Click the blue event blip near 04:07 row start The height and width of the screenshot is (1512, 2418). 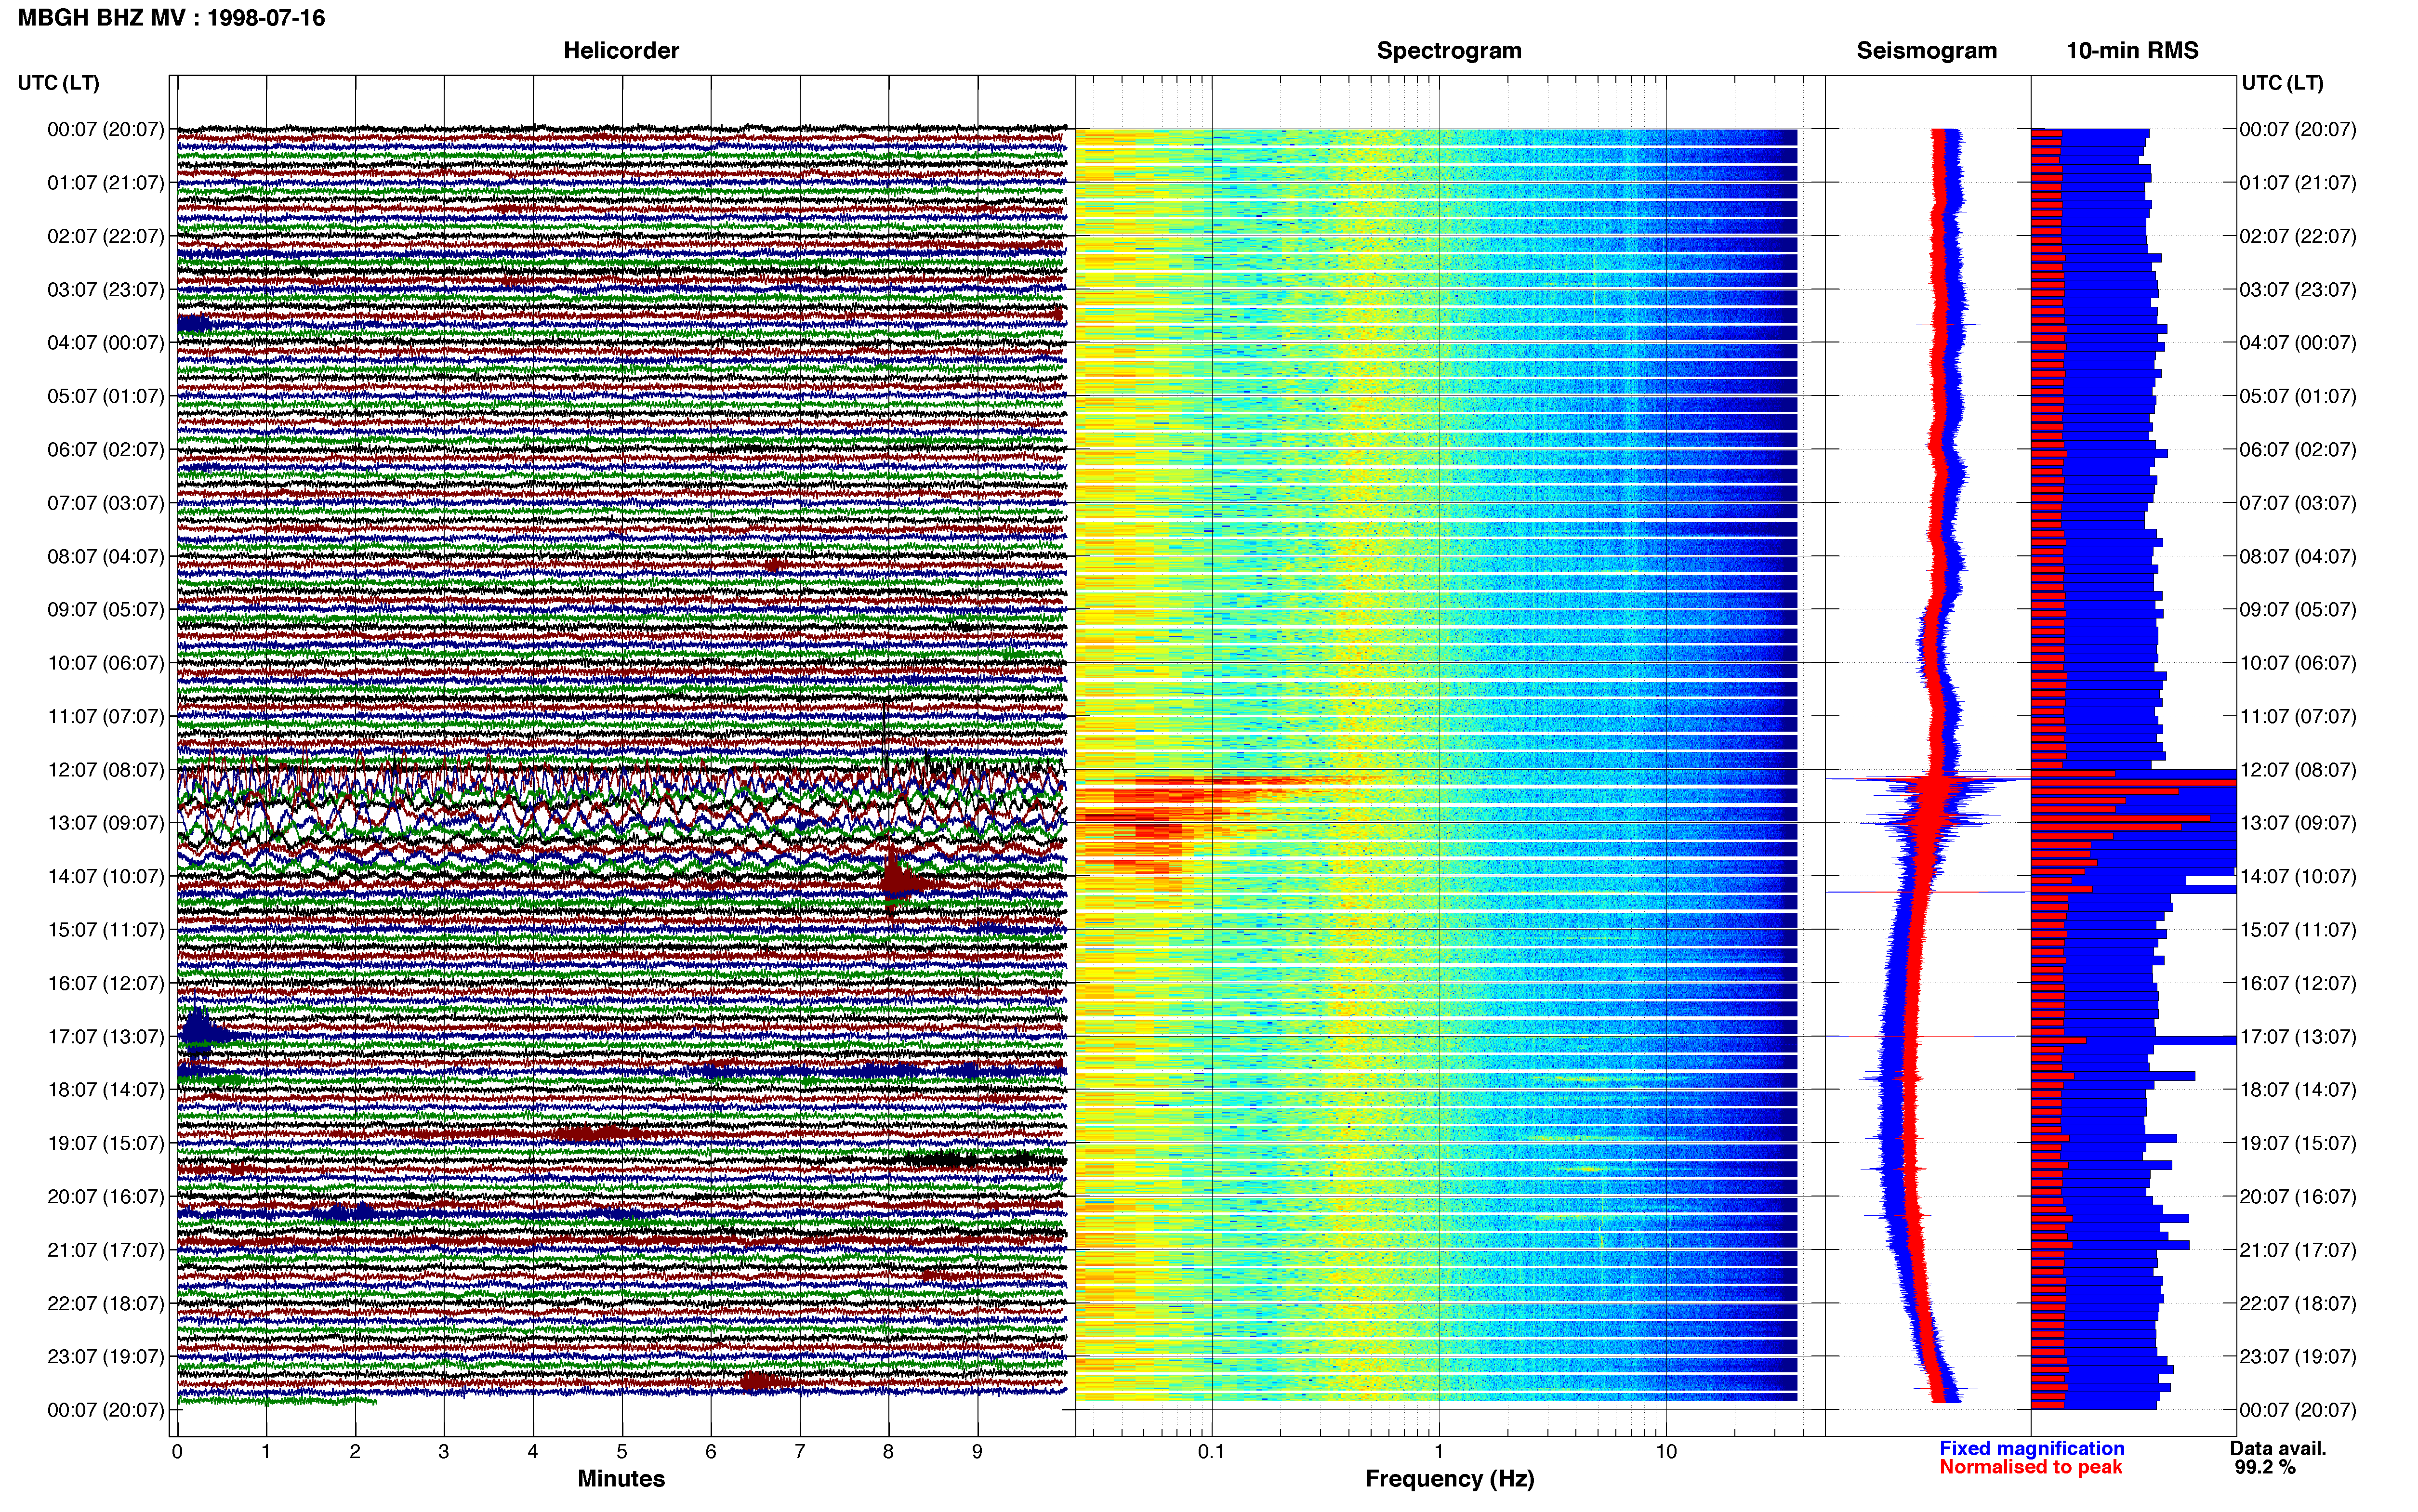(194, 323)
